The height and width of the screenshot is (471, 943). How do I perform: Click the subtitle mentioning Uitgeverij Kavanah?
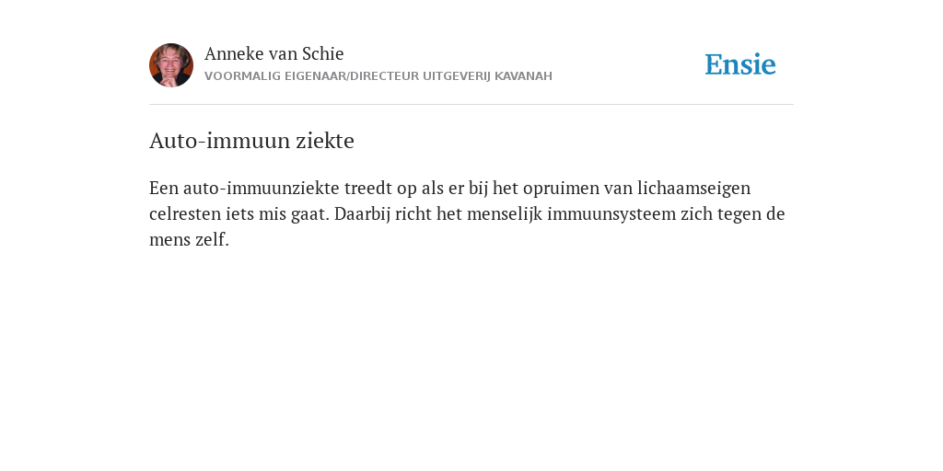click(378, 76)
